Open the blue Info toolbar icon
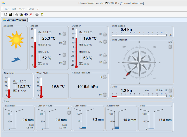 (x=26, y=15)
